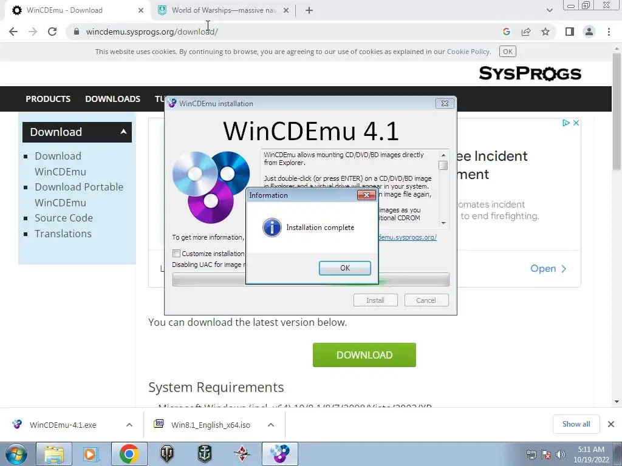622x466 pixels.
Task: Launch World of Tanks from the taskbar
Action: coord(167,454)
